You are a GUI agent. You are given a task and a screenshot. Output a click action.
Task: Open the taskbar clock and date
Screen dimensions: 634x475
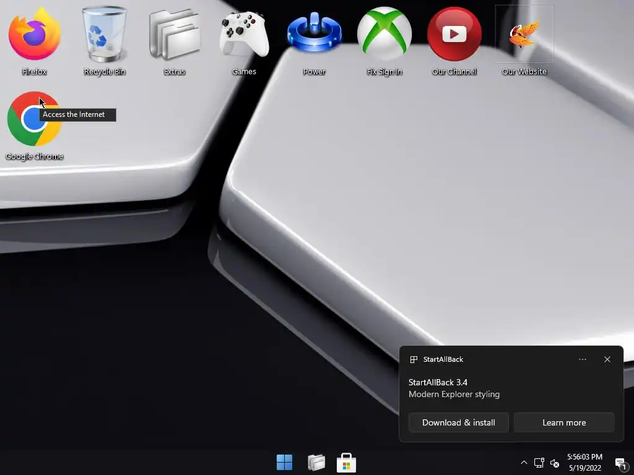click(584, 463)
